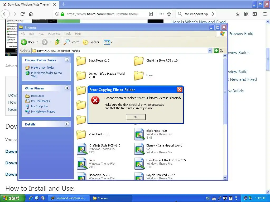Viewport: 270px width, 202px height.
Task: Reload the page in the browser
Action: click(22, 14)
